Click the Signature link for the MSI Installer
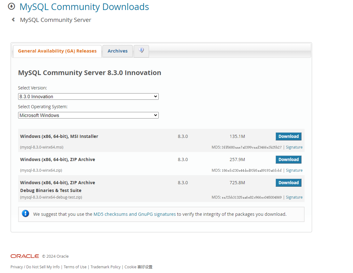This screenshot has width=353, height=273. (294, 147)
